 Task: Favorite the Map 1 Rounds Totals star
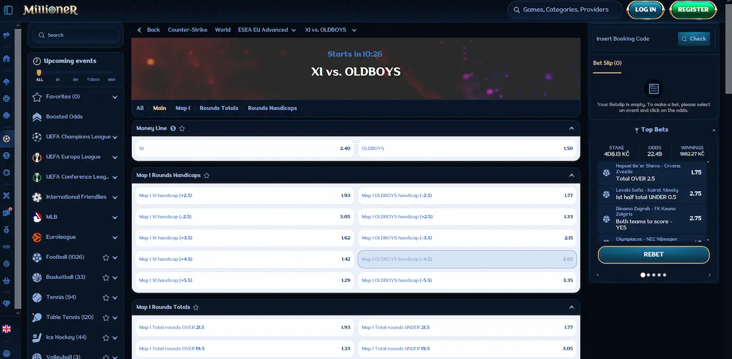click(x=196, y=307)
